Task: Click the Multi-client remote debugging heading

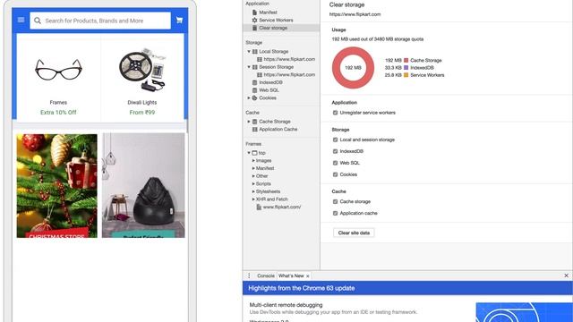Action: tap(286, 305)
